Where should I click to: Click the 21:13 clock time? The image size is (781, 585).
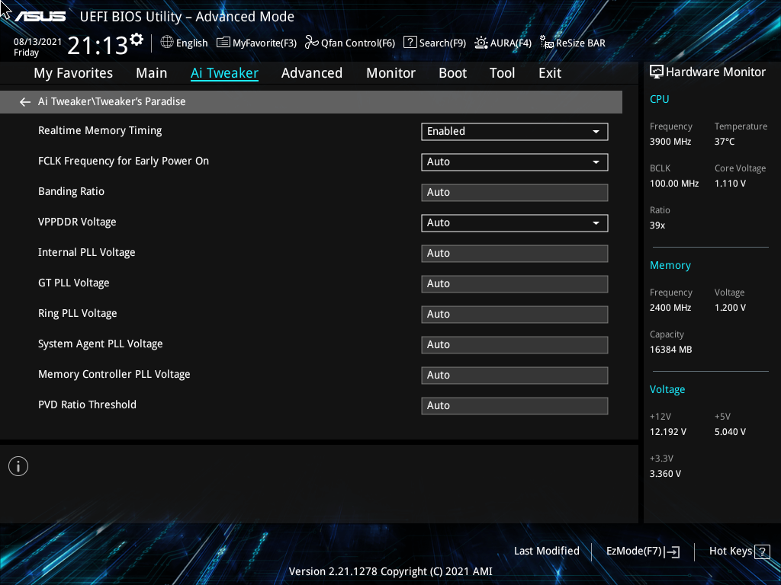(x=97, y=46)
